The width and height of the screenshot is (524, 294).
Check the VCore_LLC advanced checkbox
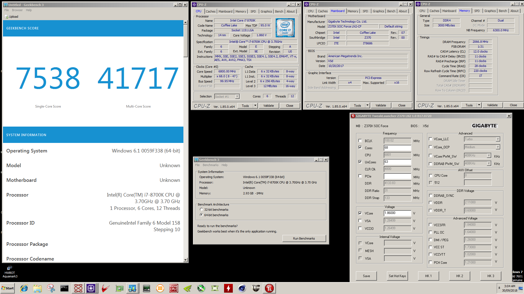tap(430, 139)
